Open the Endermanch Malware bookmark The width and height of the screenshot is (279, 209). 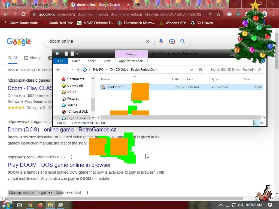tap(136, 23)
